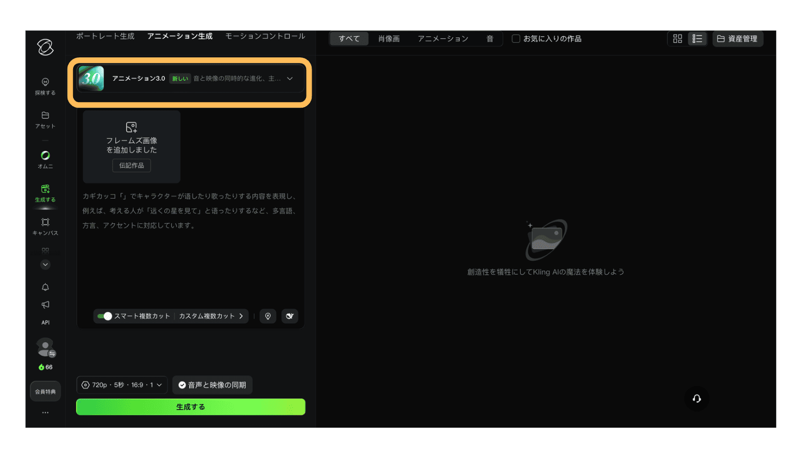Open 探検する (Explore) in the sidebar
This screenshot has height=451, width=804.
coord(45,86)
